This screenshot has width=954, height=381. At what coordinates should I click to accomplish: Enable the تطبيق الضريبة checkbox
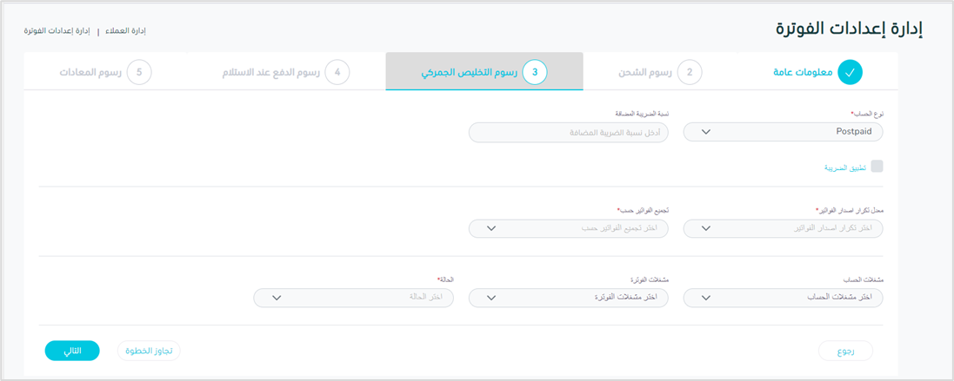coord(877,167)
